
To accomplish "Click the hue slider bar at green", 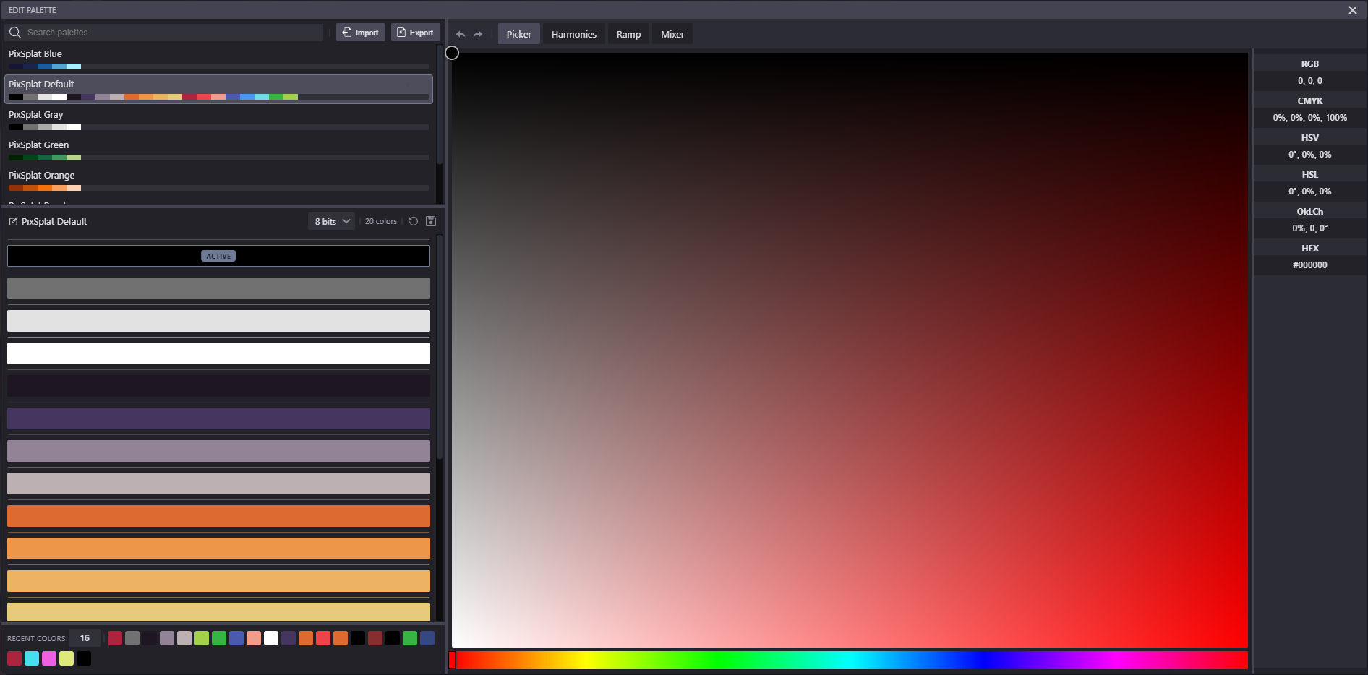I will tap(716, 660).
